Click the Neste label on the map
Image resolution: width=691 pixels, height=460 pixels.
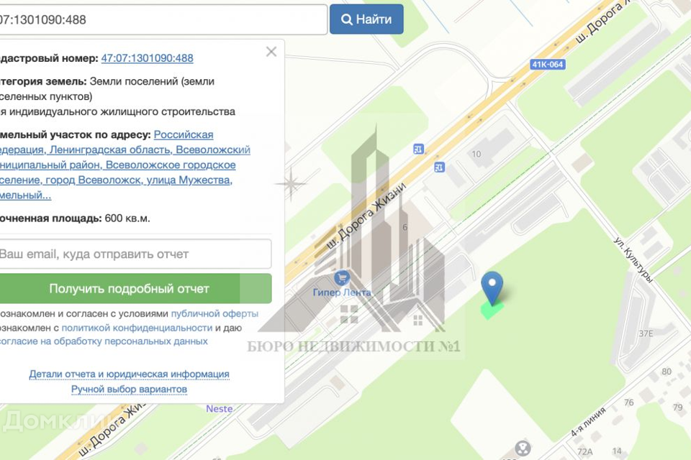click(220, 408)
